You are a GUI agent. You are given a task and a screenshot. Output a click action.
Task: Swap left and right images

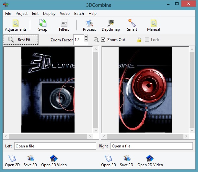click(43, 25)
